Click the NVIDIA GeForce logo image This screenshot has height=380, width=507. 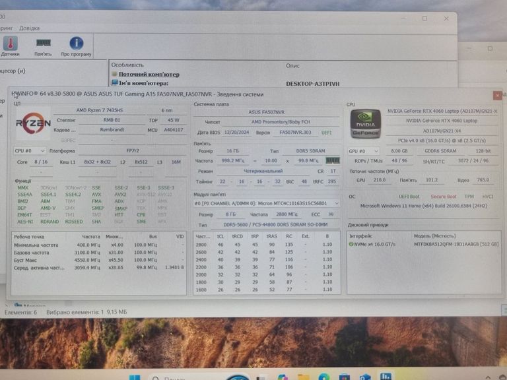[365, 123]
